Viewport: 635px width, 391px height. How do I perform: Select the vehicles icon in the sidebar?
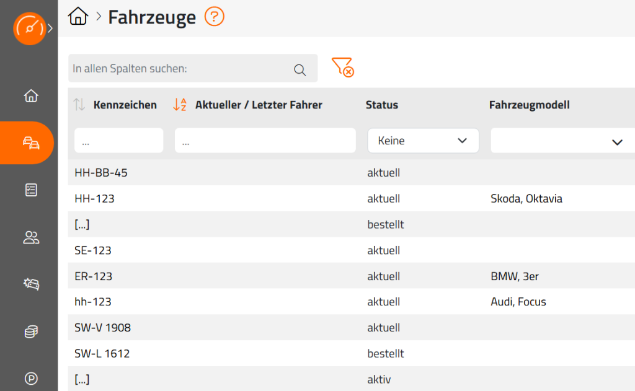pos(31,143)
